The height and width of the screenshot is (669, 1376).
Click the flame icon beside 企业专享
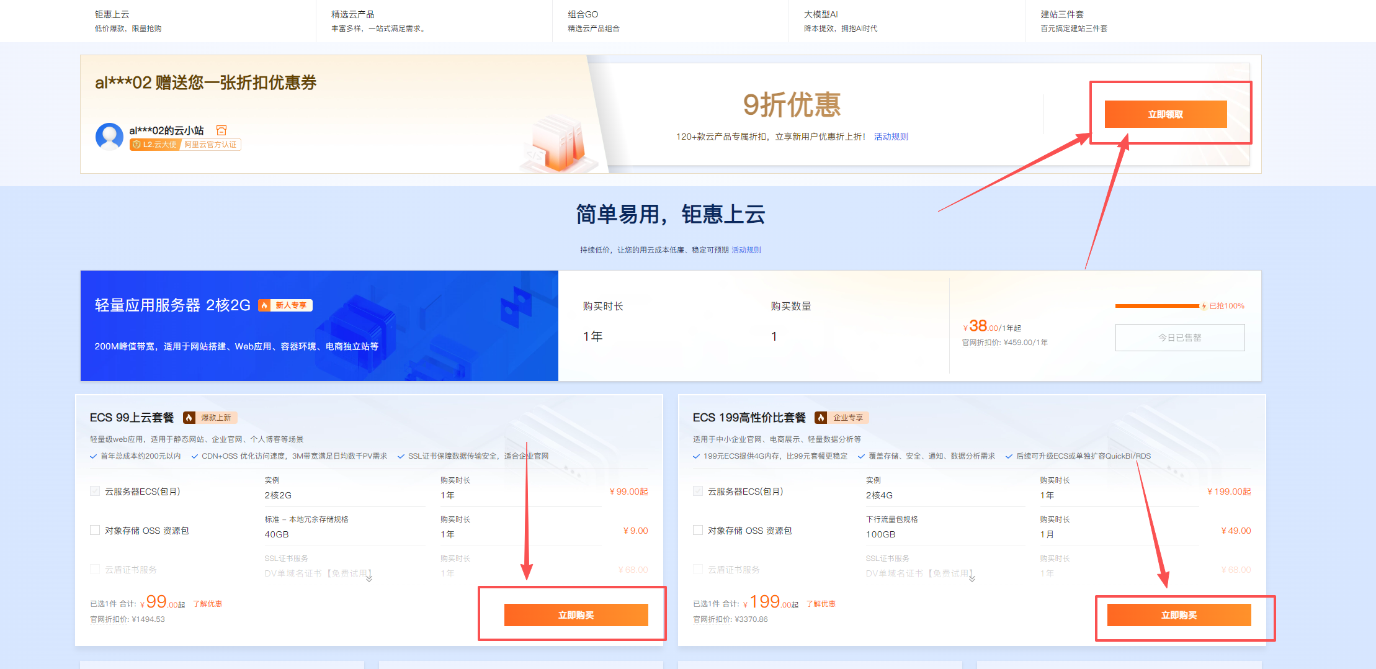[821, 418]
